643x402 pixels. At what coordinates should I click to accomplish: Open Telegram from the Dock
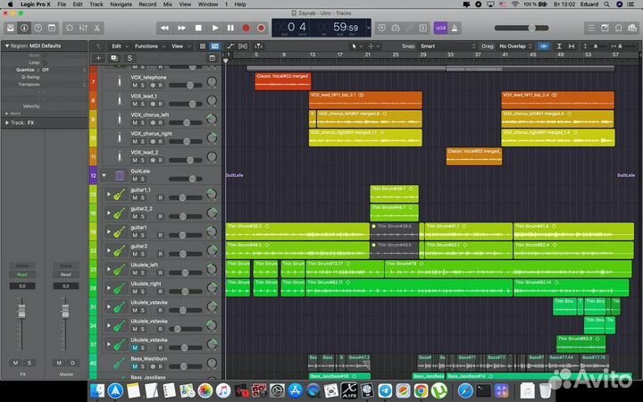[x=384, y=391]
